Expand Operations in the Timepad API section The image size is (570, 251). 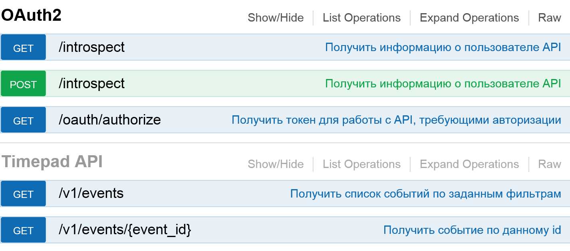pos(469,164)
